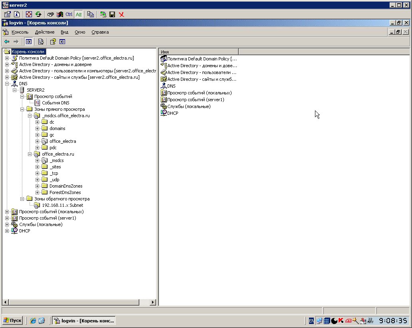Viewport: 412px width, 328px height.
Task: Expand Active Directory - пользователи и компьютеры
Action: tap(7, 71)
